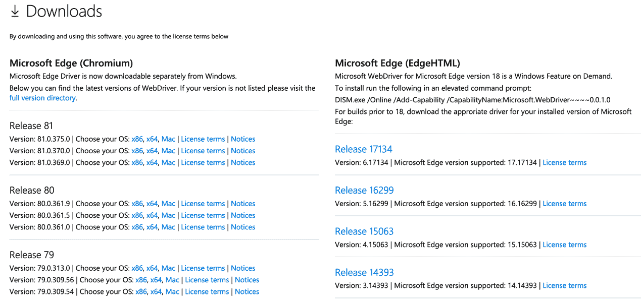Download x64 driver for version 81.0.370.0
Image resolution: width=641 pixels, height=304 pixels.
click(152, 151)
